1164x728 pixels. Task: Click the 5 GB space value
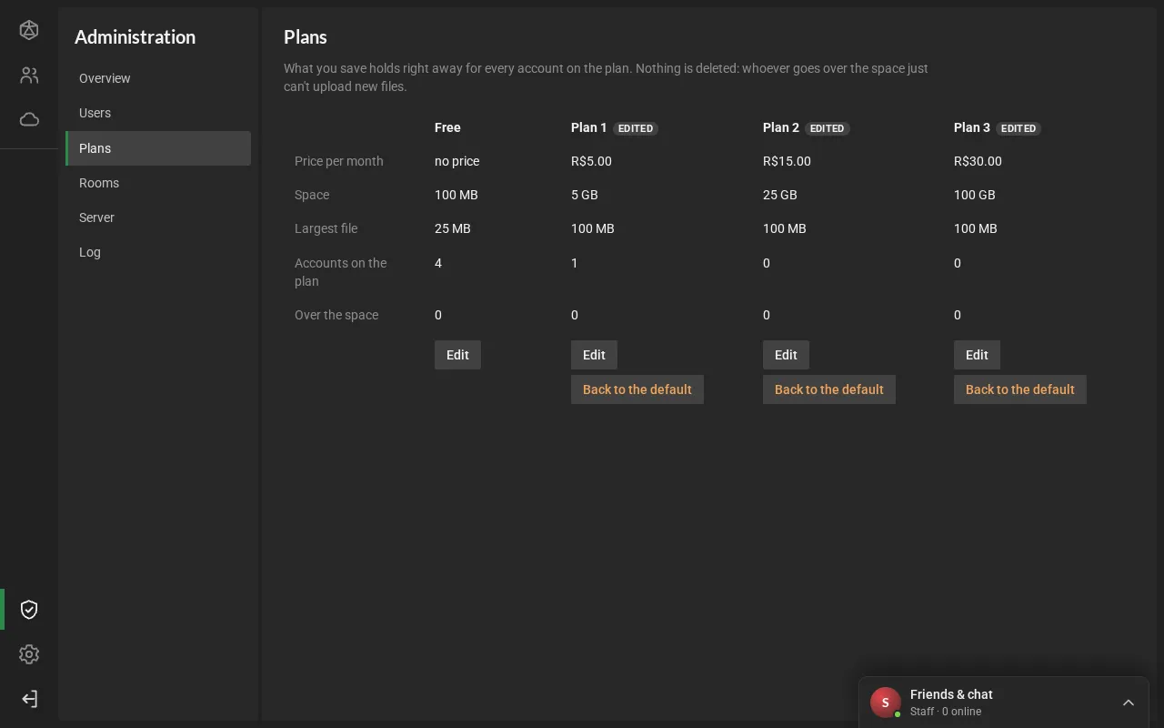point(585,195)
